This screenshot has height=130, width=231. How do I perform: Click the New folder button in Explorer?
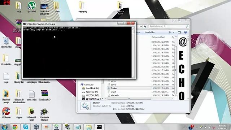point(149,32)
